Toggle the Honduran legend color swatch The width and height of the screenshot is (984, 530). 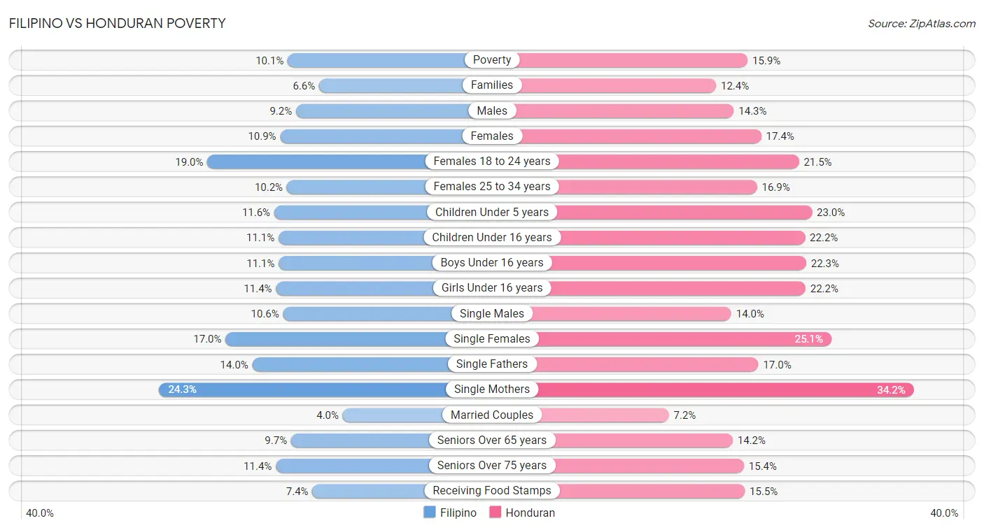[x=495, y=513]
